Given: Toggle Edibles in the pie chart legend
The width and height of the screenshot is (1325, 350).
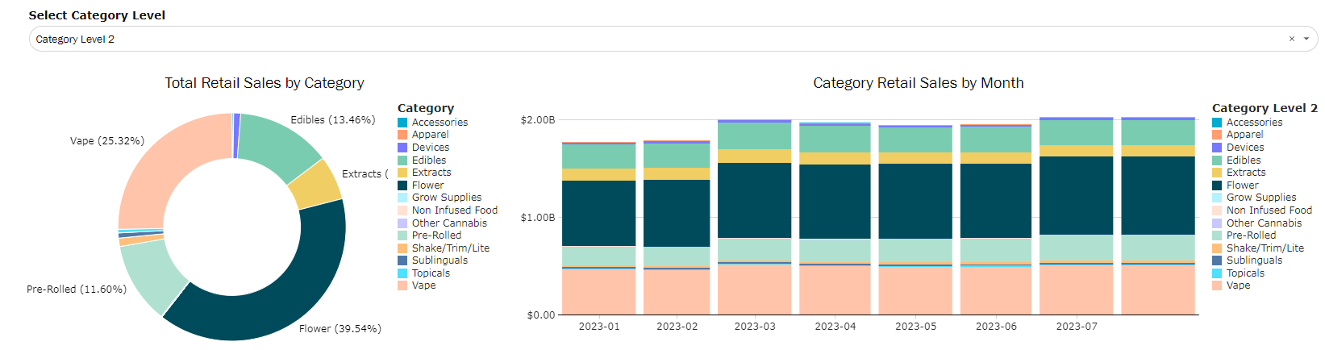Looking at the screenshot, I should (x=428, y=160).
